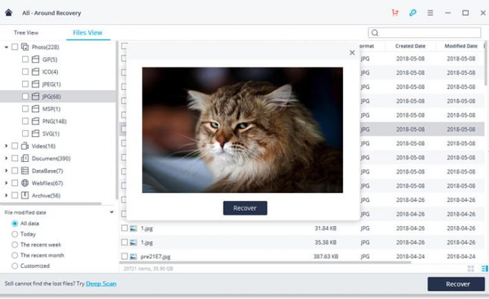Select the Customized date radio option

[x=14, y=266]
